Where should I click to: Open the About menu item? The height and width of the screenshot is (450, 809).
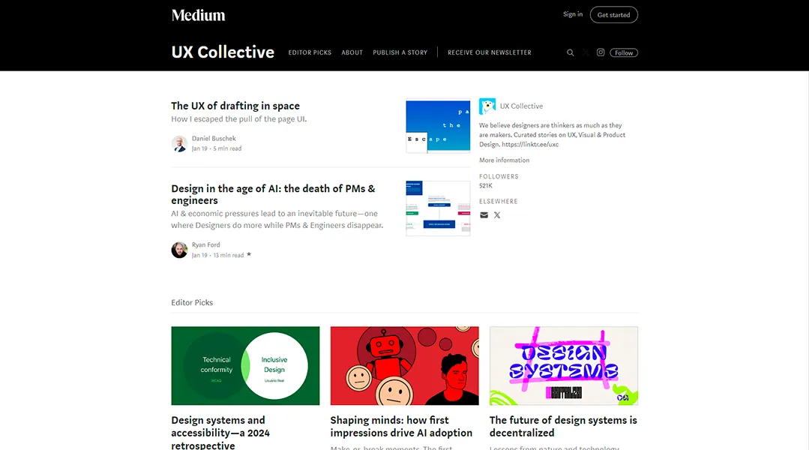click(x=352, y=52)
